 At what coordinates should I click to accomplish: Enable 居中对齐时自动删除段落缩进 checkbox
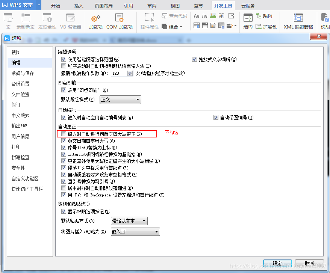coord(64,188)
